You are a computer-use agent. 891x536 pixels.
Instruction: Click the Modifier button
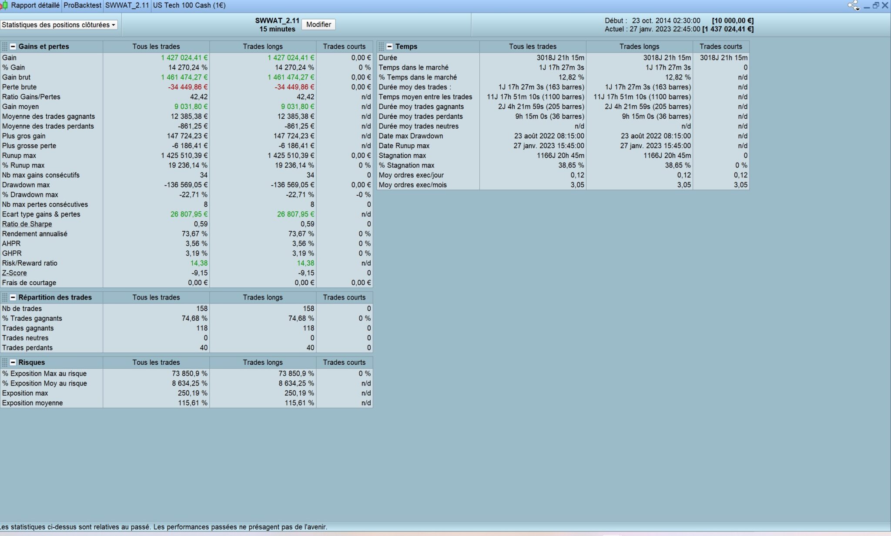(318, 24)
